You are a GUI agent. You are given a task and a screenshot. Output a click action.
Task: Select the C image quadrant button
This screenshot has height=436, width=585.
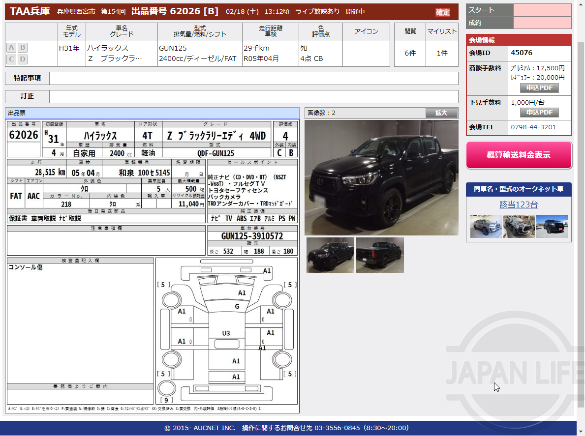[x=10, y=59]
